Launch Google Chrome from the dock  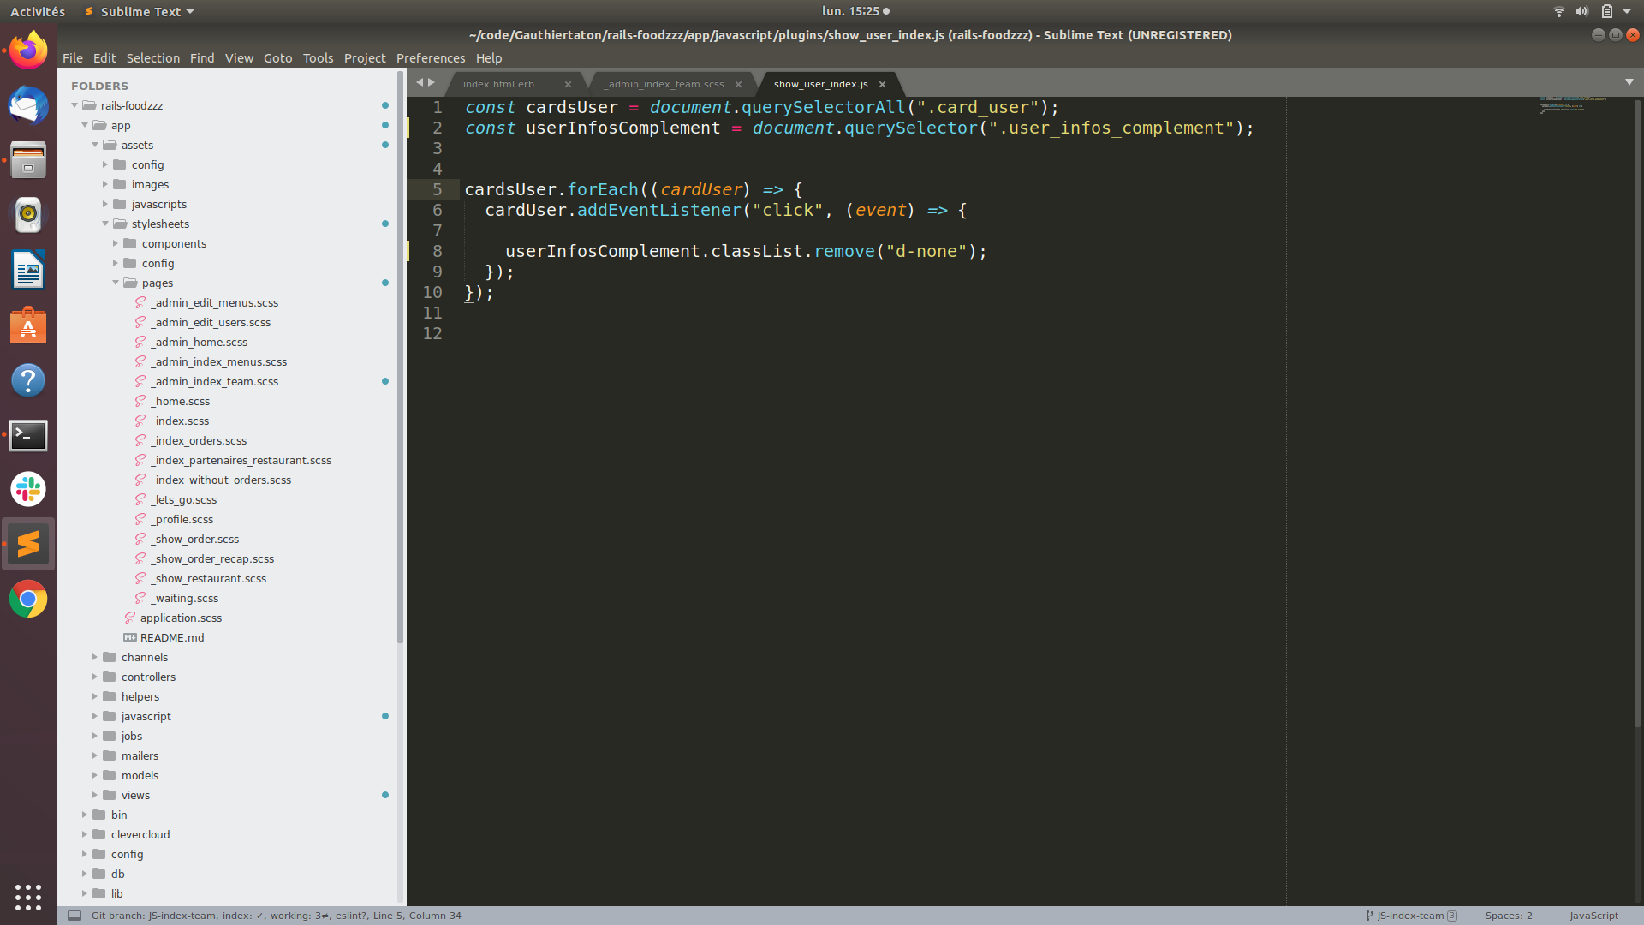[x=28, y=600]
